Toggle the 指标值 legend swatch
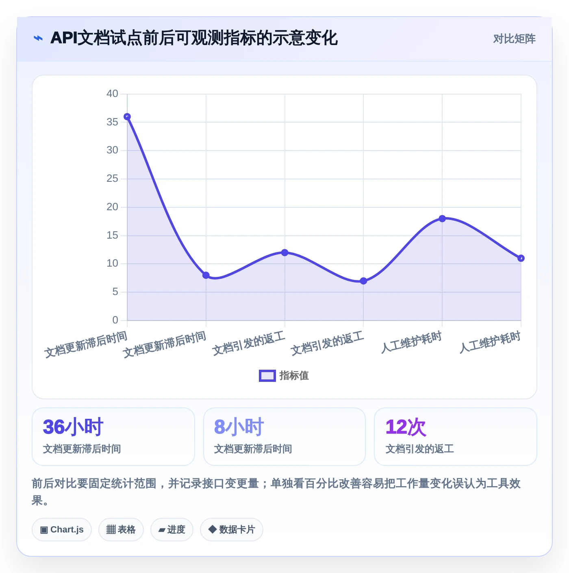The image size is (569, 573). pyautogui.click(x=267, y=376)
